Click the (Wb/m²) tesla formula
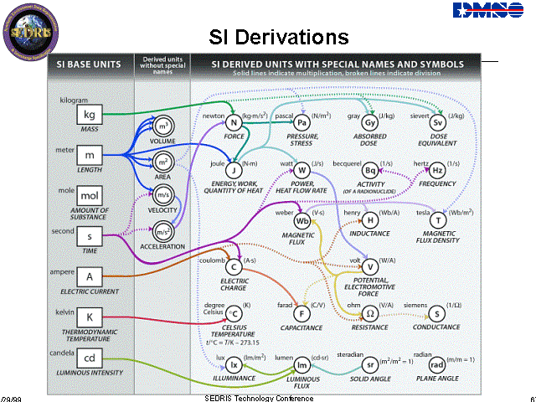This screenshot has width=536, height=402. coord(461,212)
